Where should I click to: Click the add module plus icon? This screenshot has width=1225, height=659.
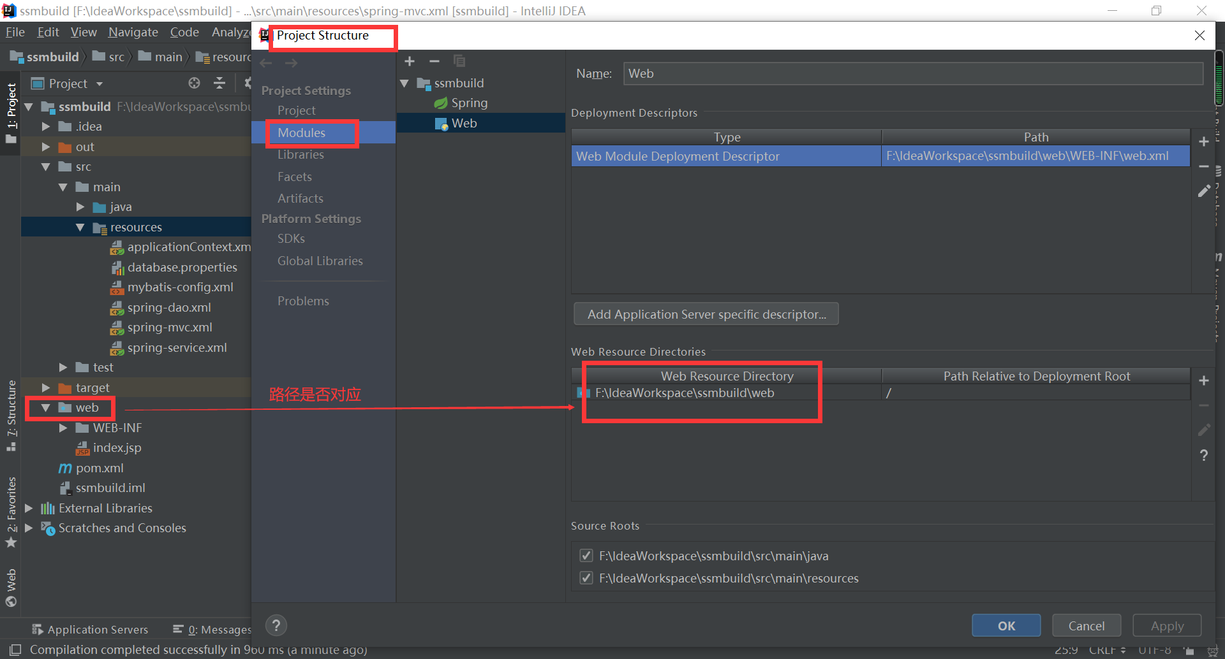(410, 61)
